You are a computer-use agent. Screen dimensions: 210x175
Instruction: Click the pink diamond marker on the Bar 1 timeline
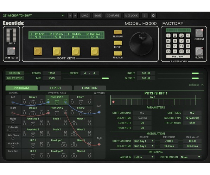pos(113,102)
